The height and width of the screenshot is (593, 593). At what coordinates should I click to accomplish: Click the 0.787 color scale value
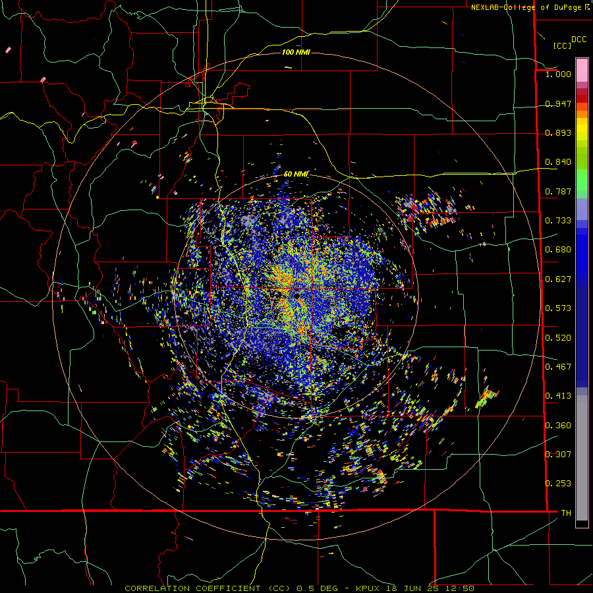click(x=558, y=191)
